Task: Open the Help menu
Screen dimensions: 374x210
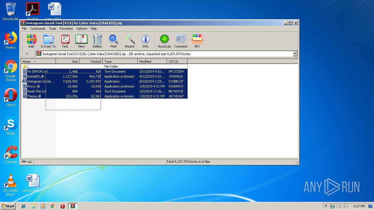Action: 93,29
